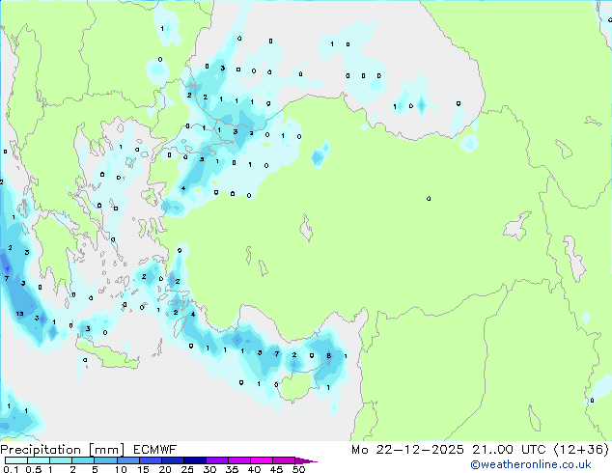
Task: Click the legend swatch between 0.1 and 0.5
Action: 16,460
